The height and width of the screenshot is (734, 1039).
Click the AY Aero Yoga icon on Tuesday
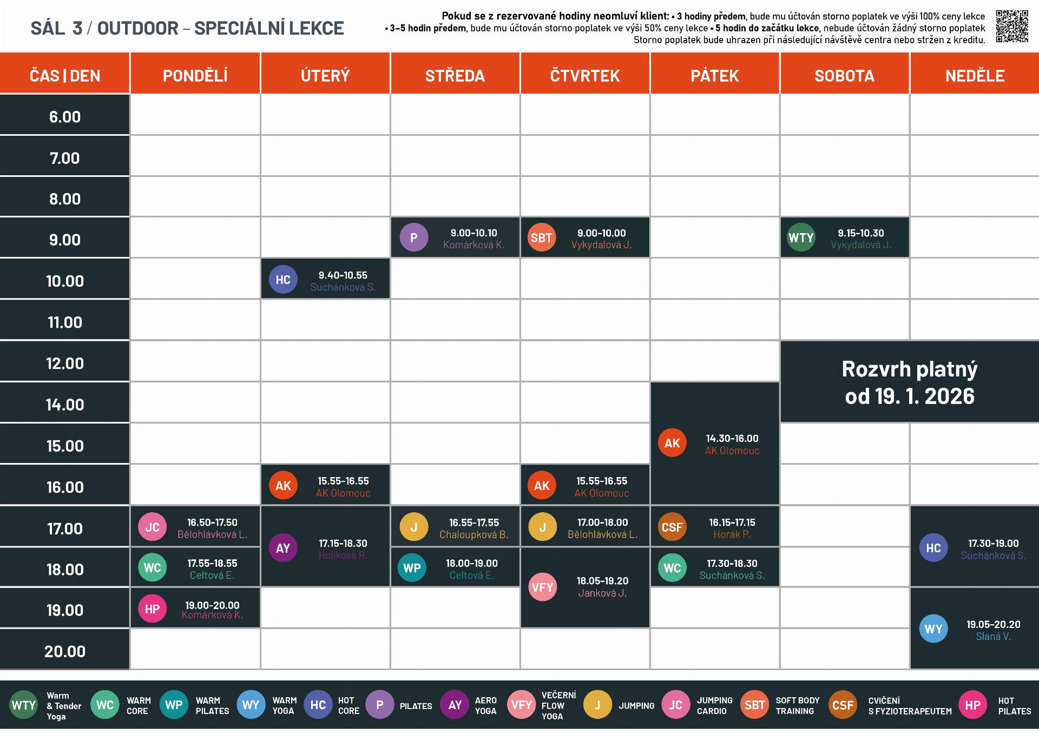coord(283,548)
